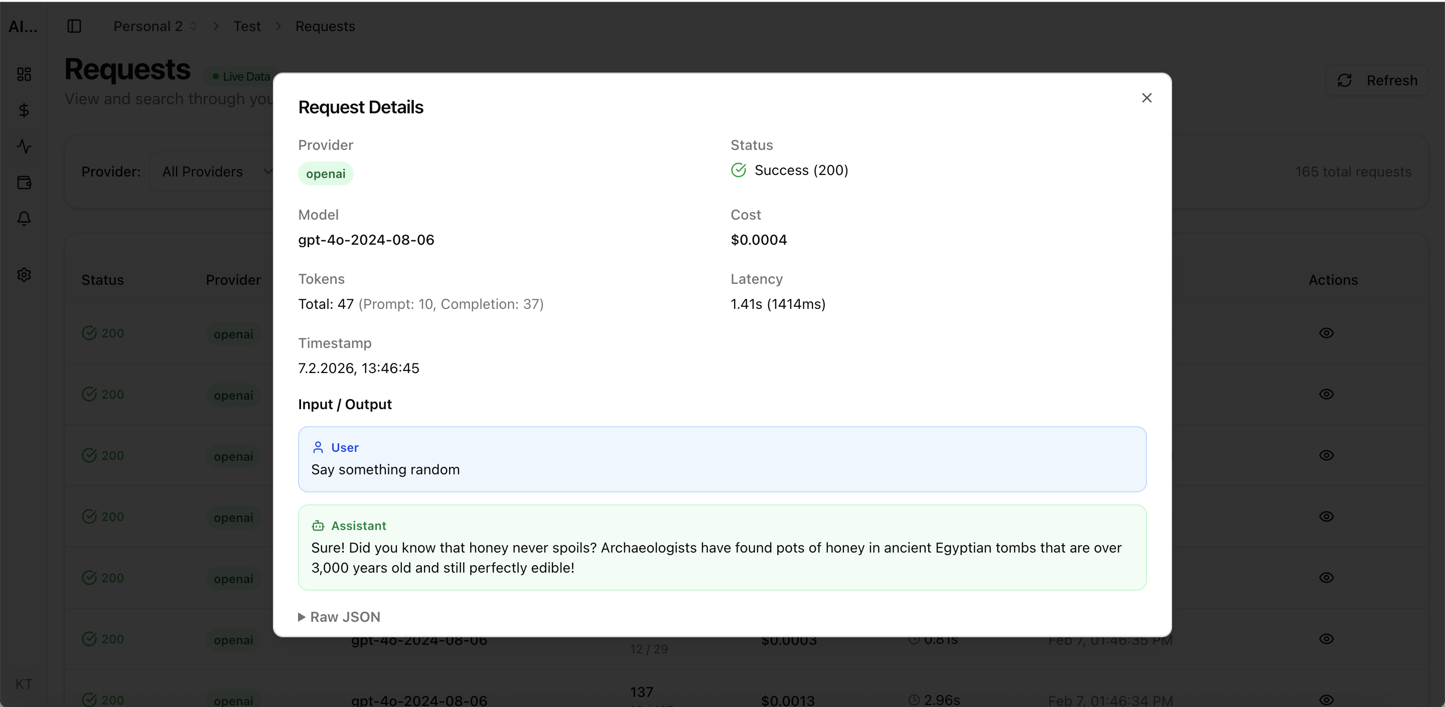Open the dashboard grid icon in sidebar
The height and width of the screenshot is (707, 1445).
tap(24, 73)
